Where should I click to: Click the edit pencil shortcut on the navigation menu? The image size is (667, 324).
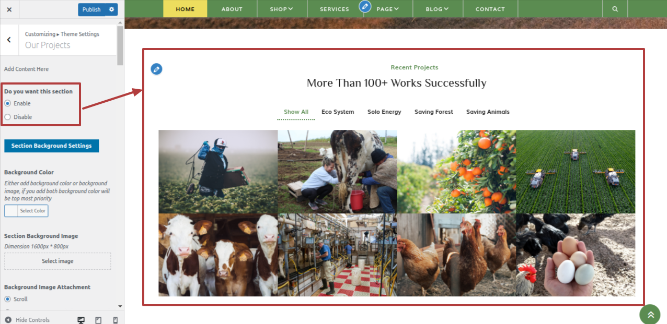pos(365,7)
